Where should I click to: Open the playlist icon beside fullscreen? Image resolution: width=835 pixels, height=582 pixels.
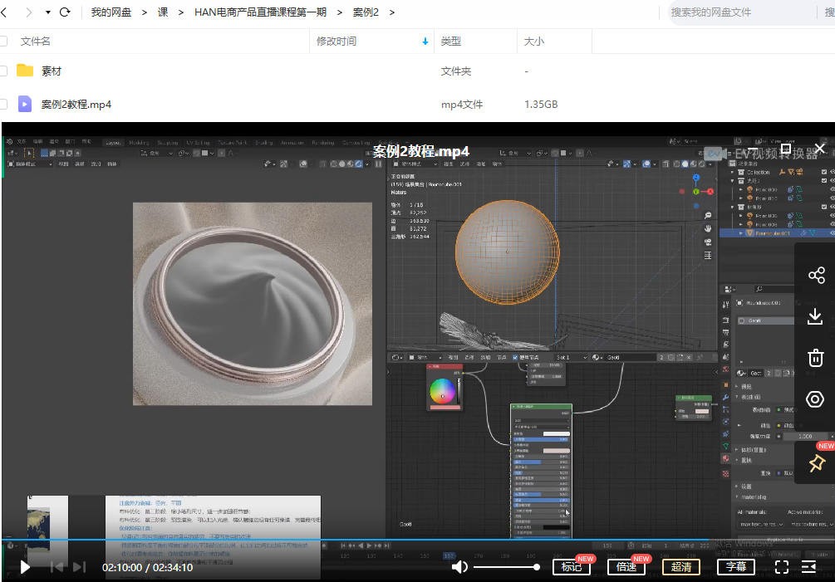(809, 567)
